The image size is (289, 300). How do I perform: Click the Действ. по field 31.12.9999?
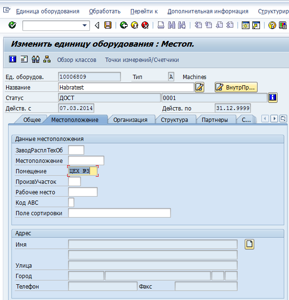(233, 108)
